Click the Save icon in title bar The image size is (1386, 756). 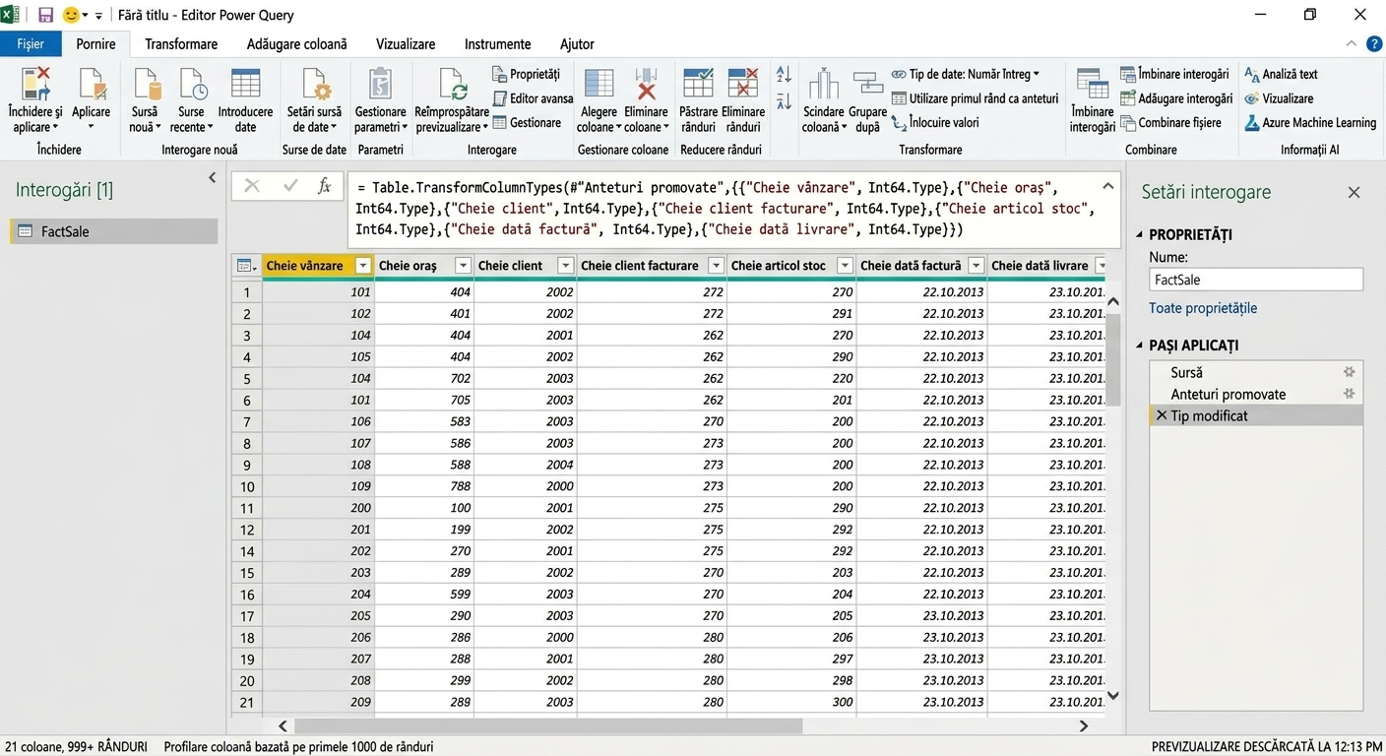(x=45, y=15)
